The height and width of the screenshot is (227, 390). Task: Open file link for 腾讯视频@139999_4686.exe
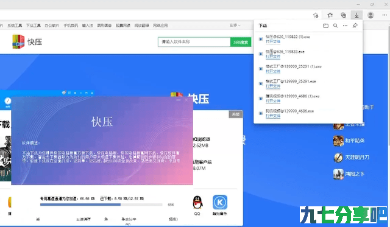[273, 116]
